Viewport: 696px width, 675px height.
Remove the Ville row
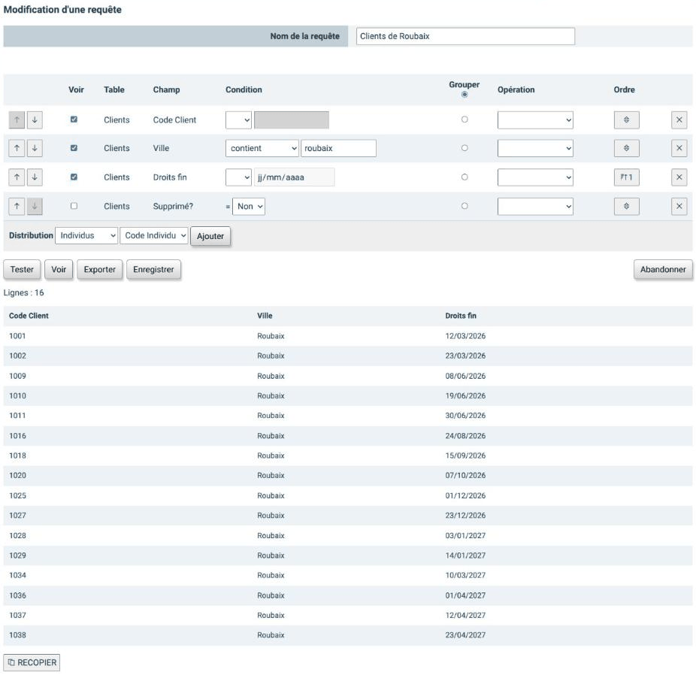point(679,148)
